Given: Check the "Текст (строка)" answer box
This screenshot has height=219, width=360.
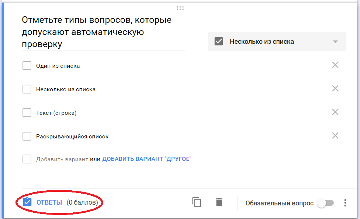Looking at the screenshot, I should point(27,112).
